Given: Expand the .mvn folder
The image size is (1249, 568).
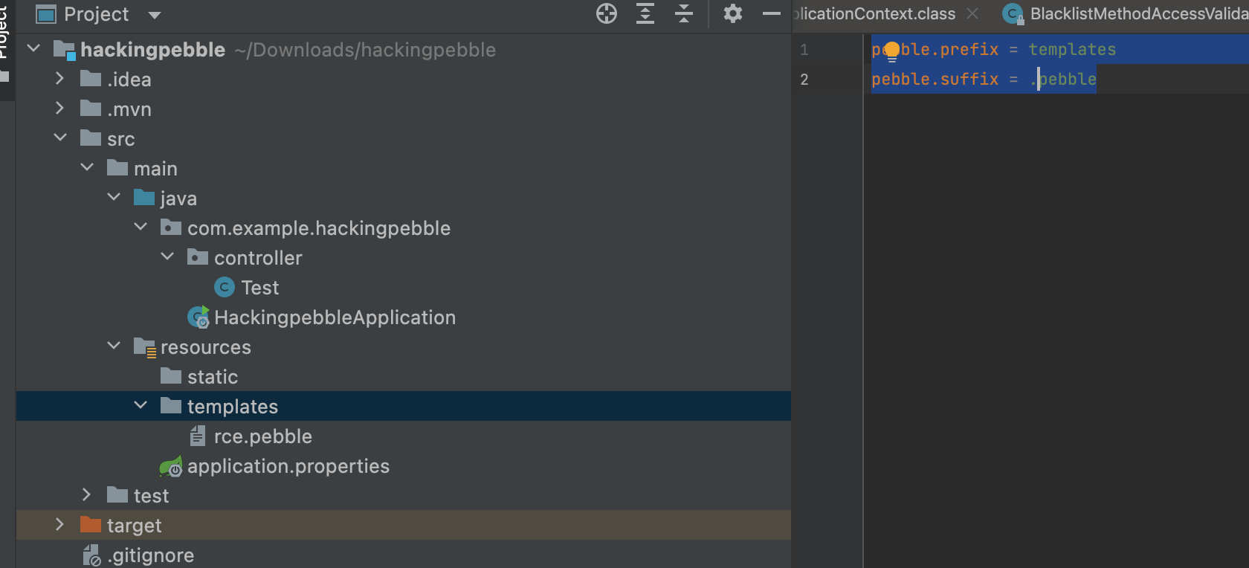Looking at the screenshot, I should click(x=60, y=108).
